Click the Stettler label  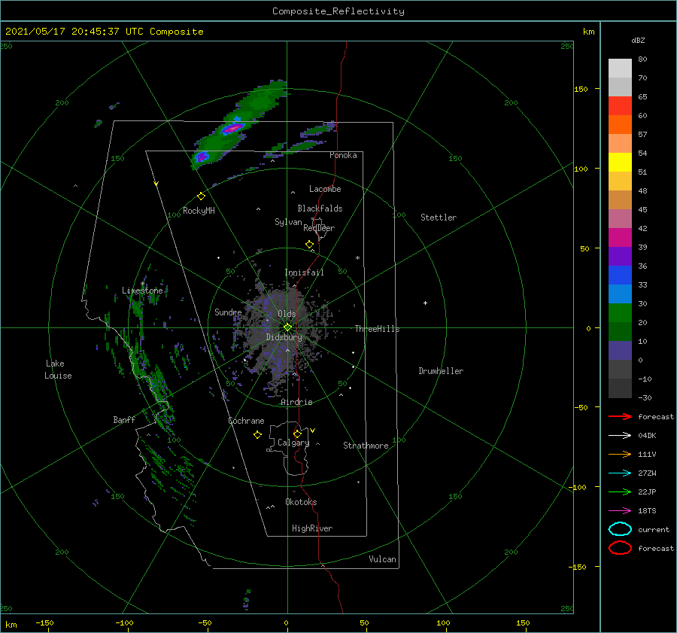point(439,218)
